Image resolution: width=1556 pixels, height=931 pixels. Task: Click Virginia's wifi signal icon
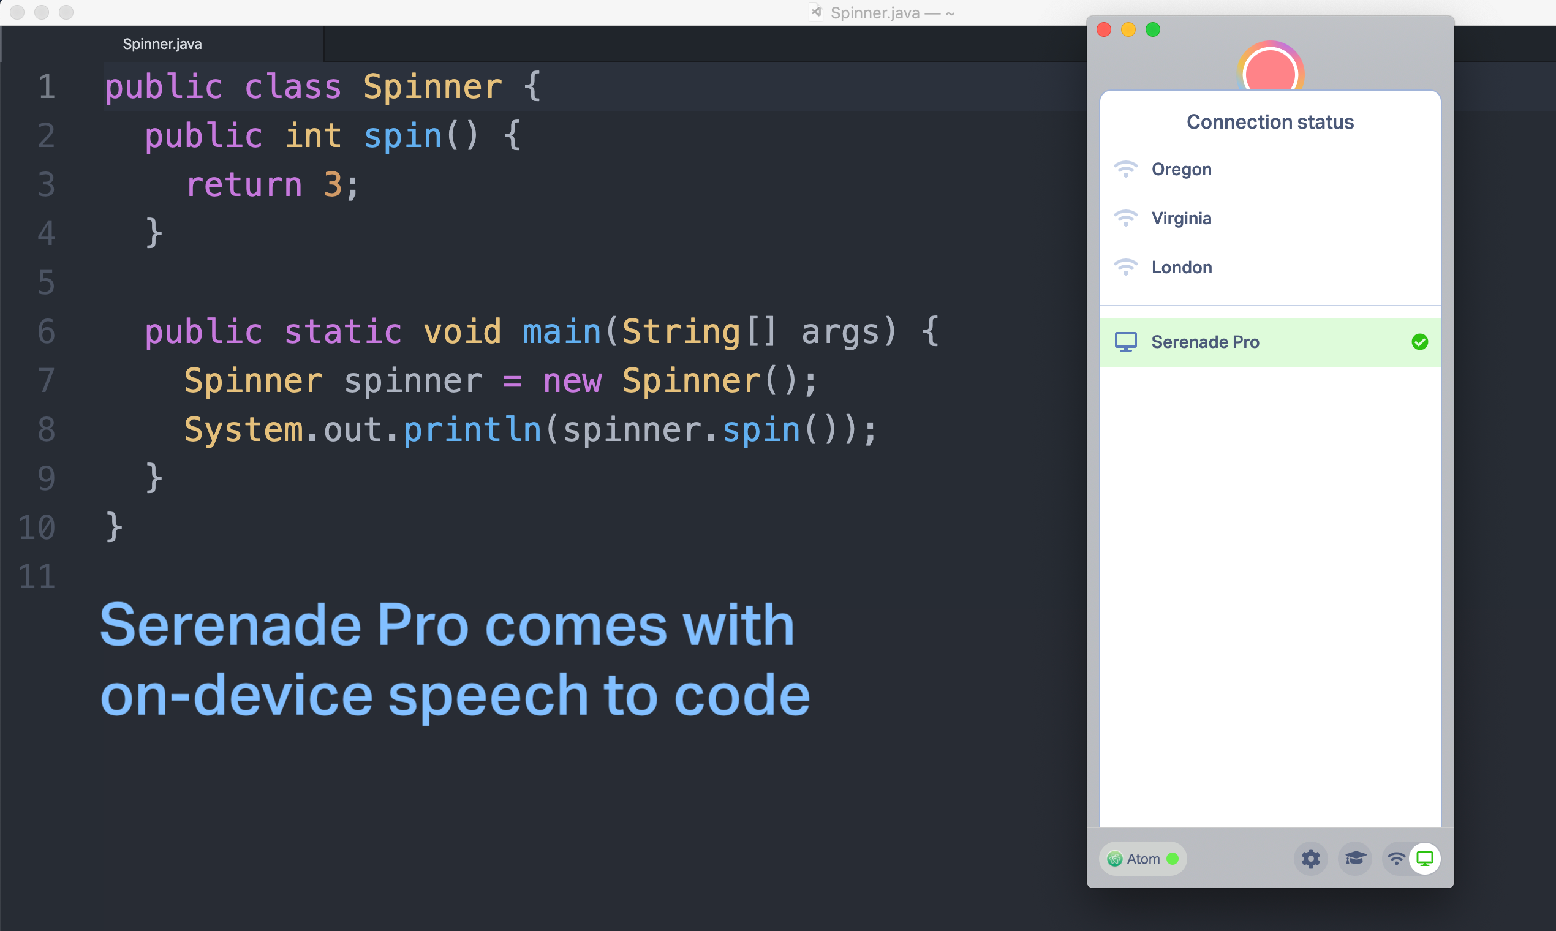(1126, 217)
